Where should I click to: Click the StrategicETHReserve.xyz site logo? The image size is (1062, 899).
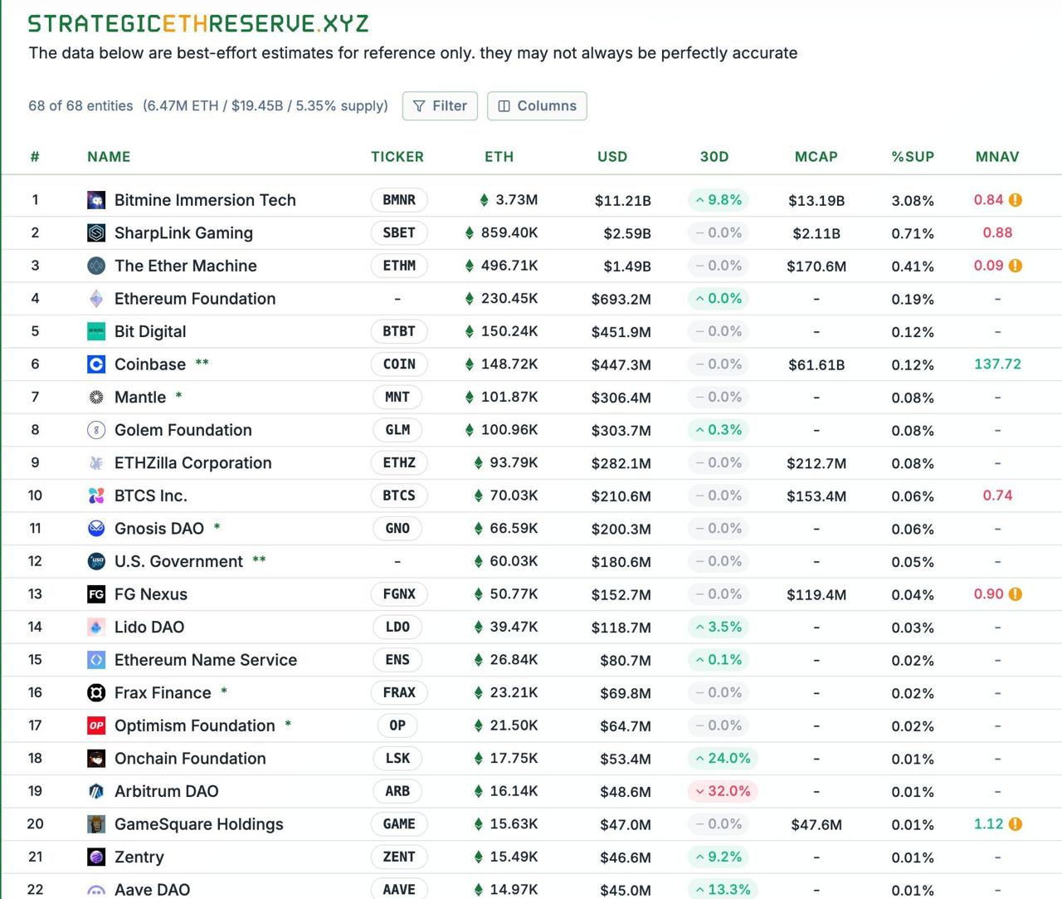coord(198,23)
